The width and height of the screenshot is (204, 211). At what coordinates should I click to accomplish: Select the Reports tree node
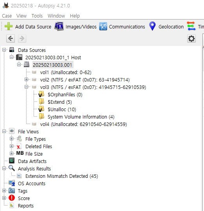pos(26,206)
